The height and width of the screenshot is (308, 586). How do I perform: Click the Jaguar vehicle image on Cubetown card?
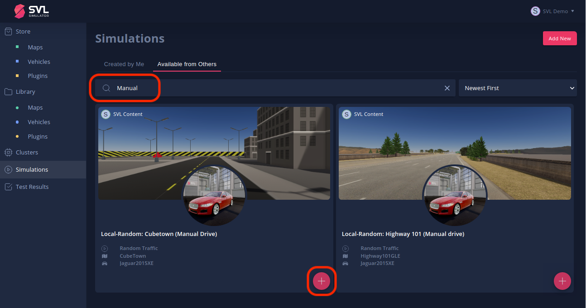pyautogui.click(x=214, y=196)
